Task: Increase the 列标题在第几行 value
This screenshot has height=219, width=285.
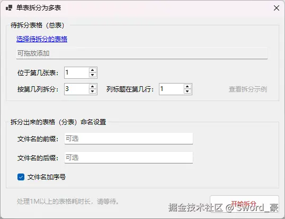Action: (188, 86)
